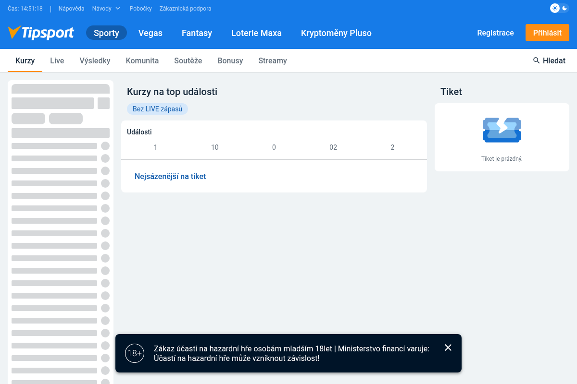The width and height of the screenshot is (577, 384).
Task: Open Zákaznická podpora link
Action: click(x=185, y=9)
